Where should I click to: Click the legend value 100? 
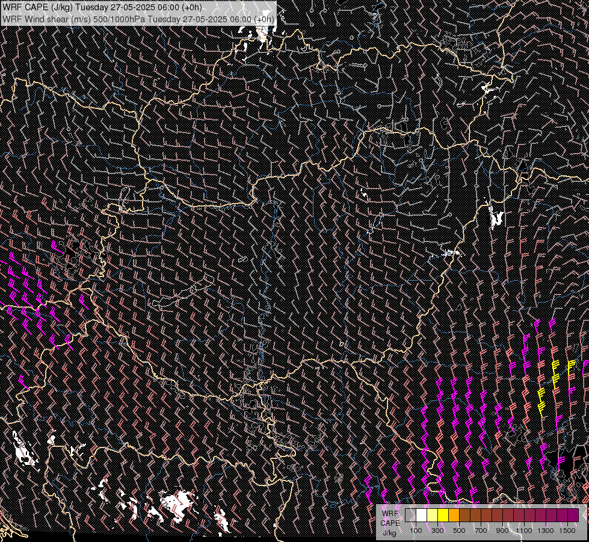tap(416, 531)
